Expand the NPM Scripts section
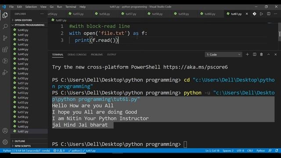This screenshot has width=281, height=158. [x=29, y=146]
